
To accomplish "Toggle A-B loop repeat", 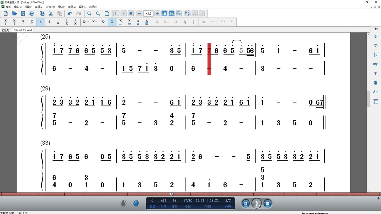I will [187, 13].
